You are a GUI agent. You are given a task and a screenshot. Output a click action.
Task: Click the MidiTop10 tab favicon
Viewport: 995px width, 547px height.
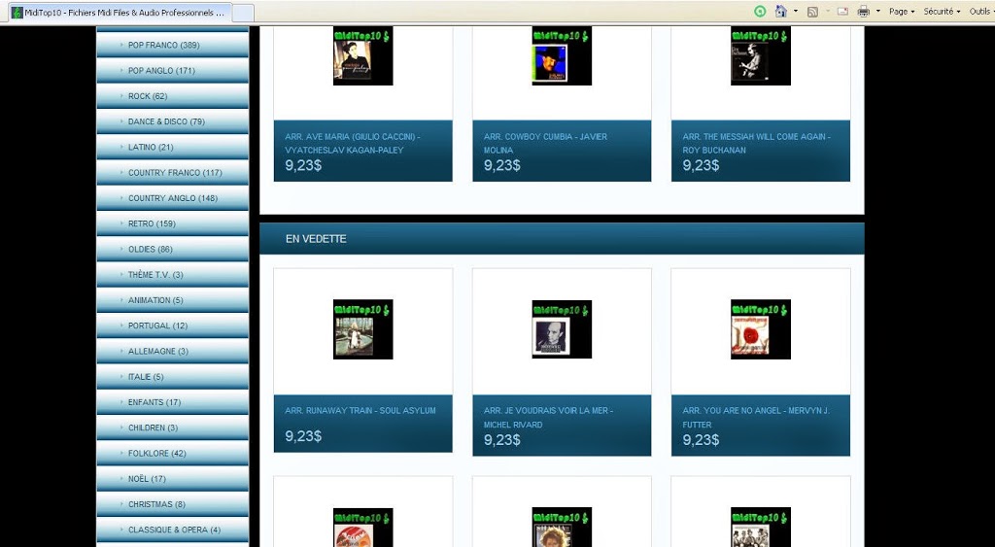coord(17,13)
